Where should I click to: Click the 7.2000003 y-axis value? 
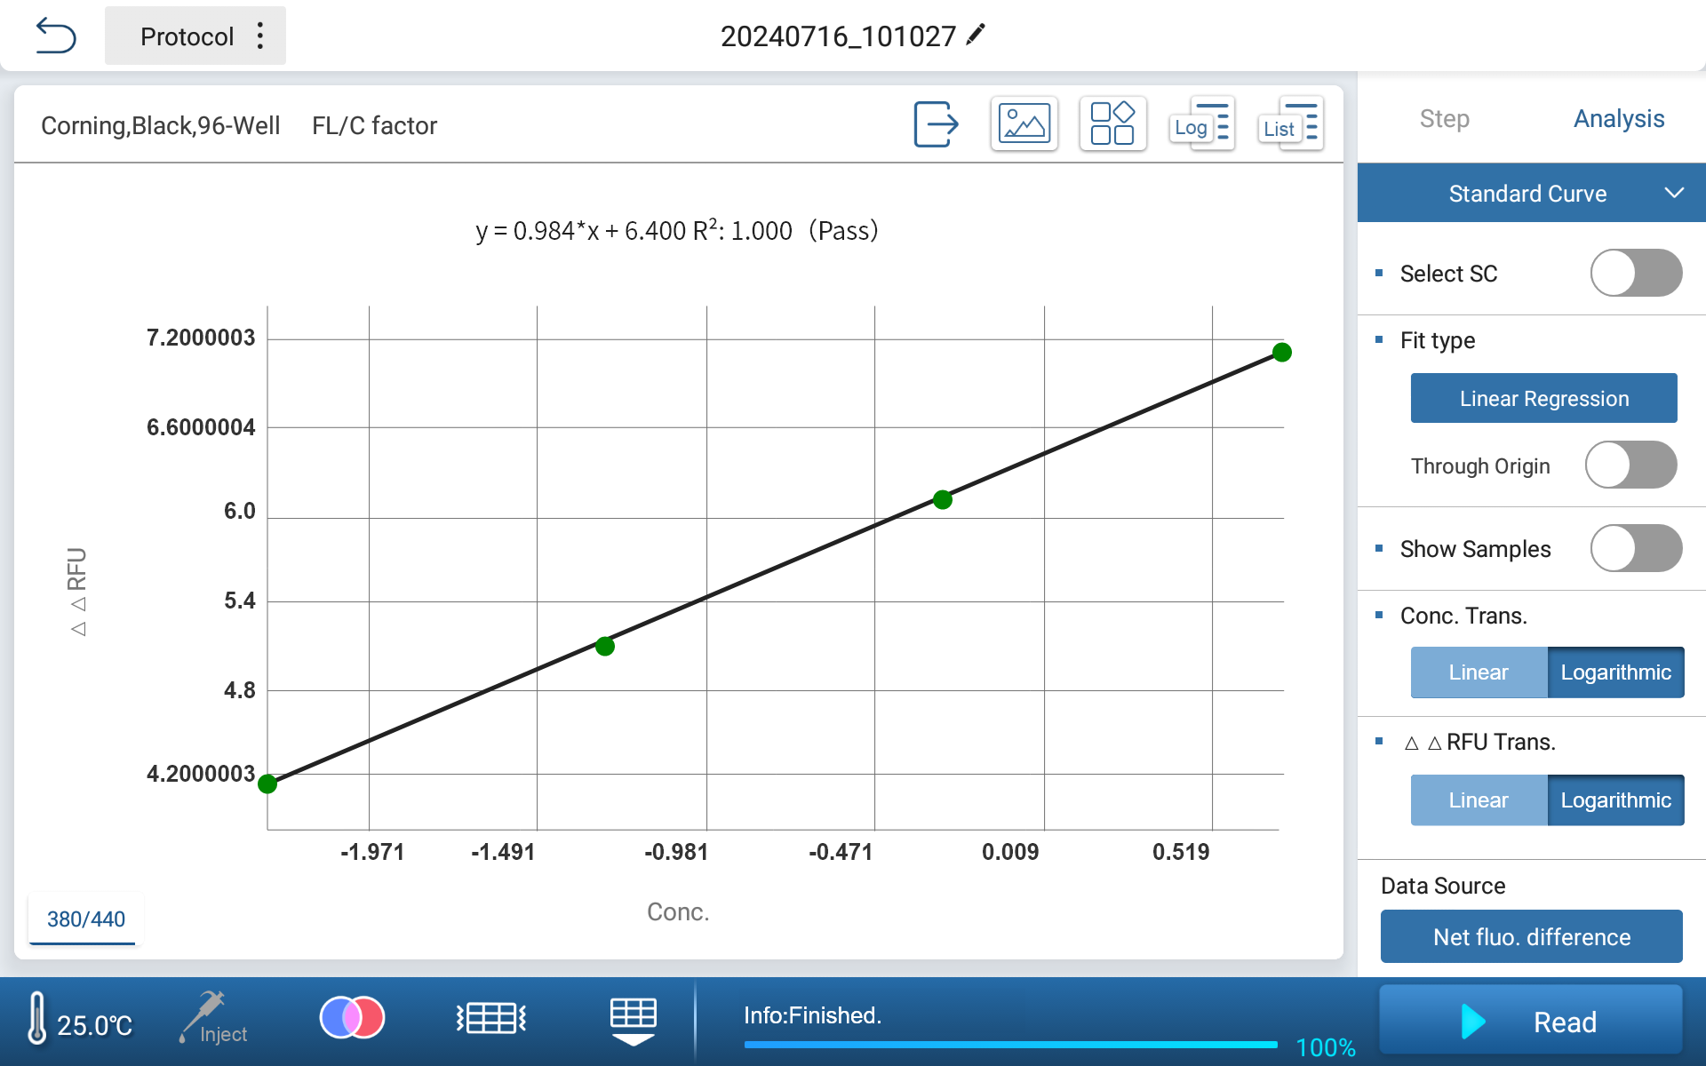(x=201, y=338)
